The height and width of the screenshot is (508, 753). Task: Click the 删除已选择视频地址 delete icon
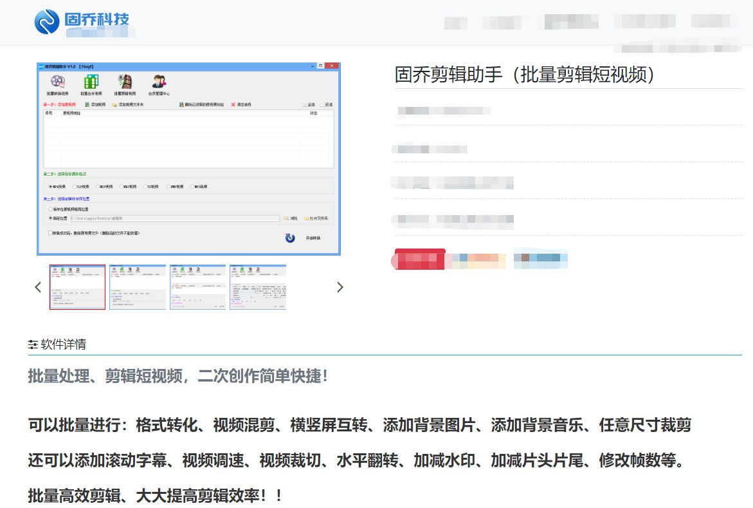pyautogui.click(x=181, y=104)
